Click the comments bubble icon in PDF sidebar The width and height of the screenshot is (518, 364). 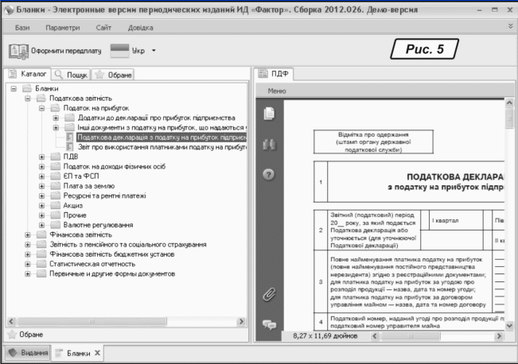pos(268,323)
